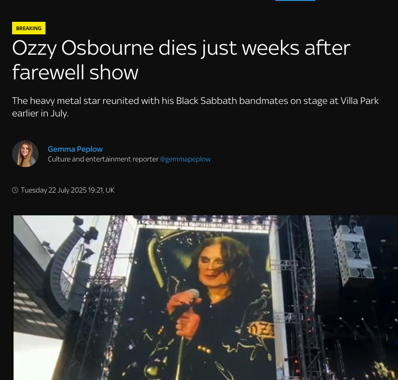Click the 'farewell show' line of the headline
The height and width of the screenshot is (380, 398).
point(75,72)
